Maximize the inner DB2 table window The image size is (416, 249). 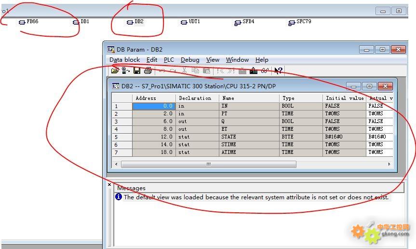coord(369,86)
